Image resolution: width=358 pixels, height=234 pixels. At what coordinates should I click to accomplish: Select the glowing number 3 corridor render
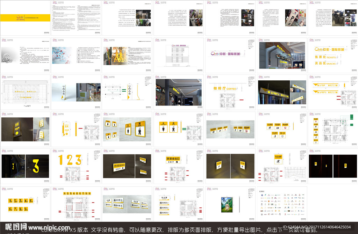(25, 166)
